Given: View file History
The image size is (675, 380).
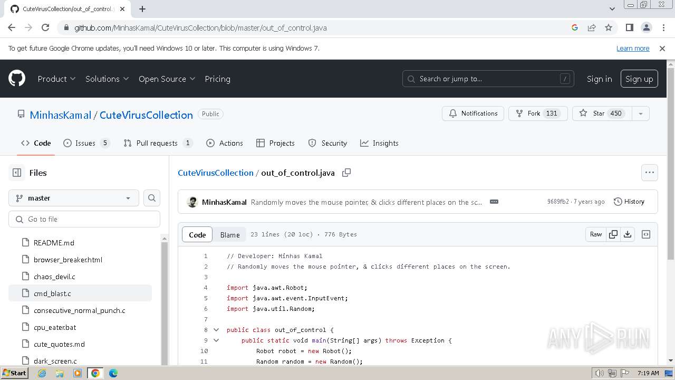Looking at the screenshot, I should click(629, 202).
